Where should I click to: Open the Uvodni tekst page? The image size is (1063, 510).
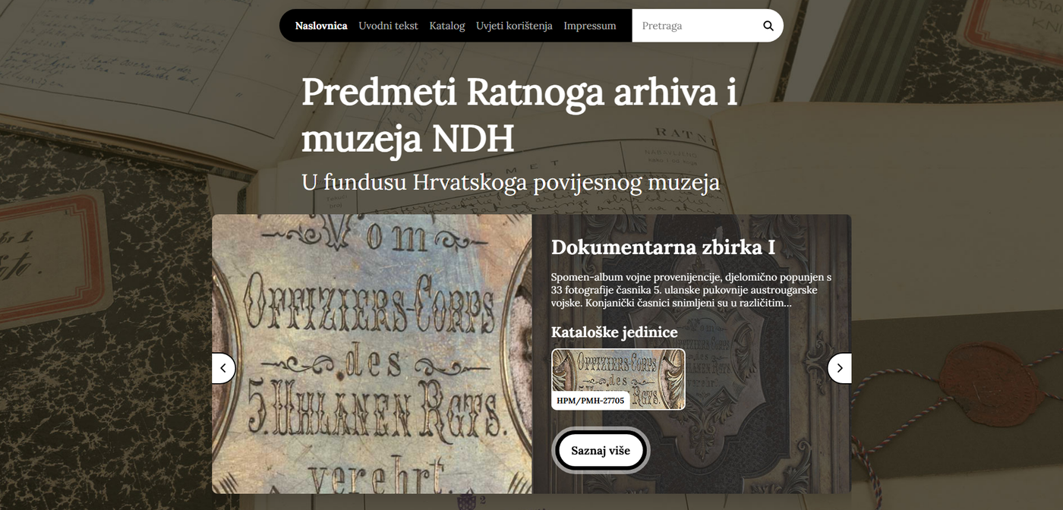point(388,26)
